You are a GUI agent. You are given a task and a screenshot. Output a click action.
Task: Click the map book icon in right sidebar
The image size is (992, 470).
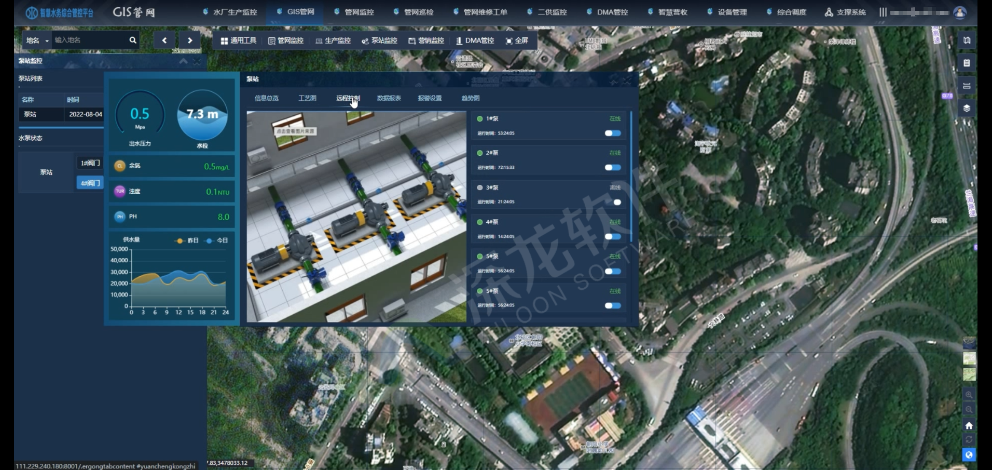967,40
